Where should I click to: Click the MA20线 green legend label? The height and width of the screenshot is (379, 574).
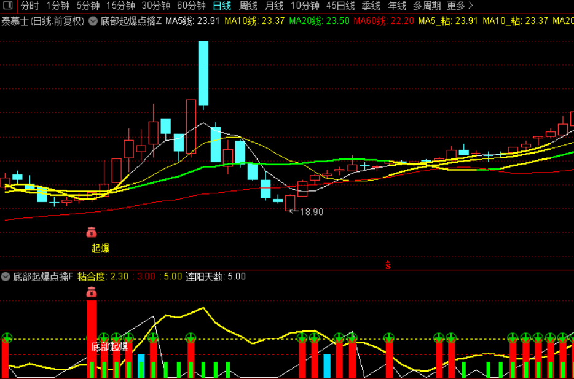(305, 21)
